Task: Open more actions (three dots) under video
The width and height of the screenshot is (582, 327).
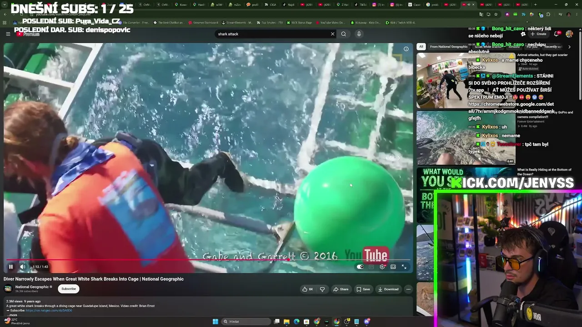Action: [408, 289]
